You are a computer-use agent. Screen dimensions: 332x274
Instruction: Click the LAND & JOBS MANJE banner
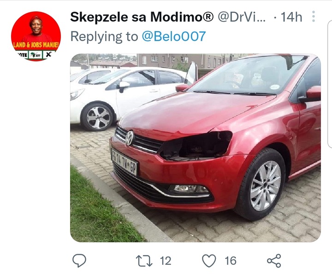tap(36, 45)
